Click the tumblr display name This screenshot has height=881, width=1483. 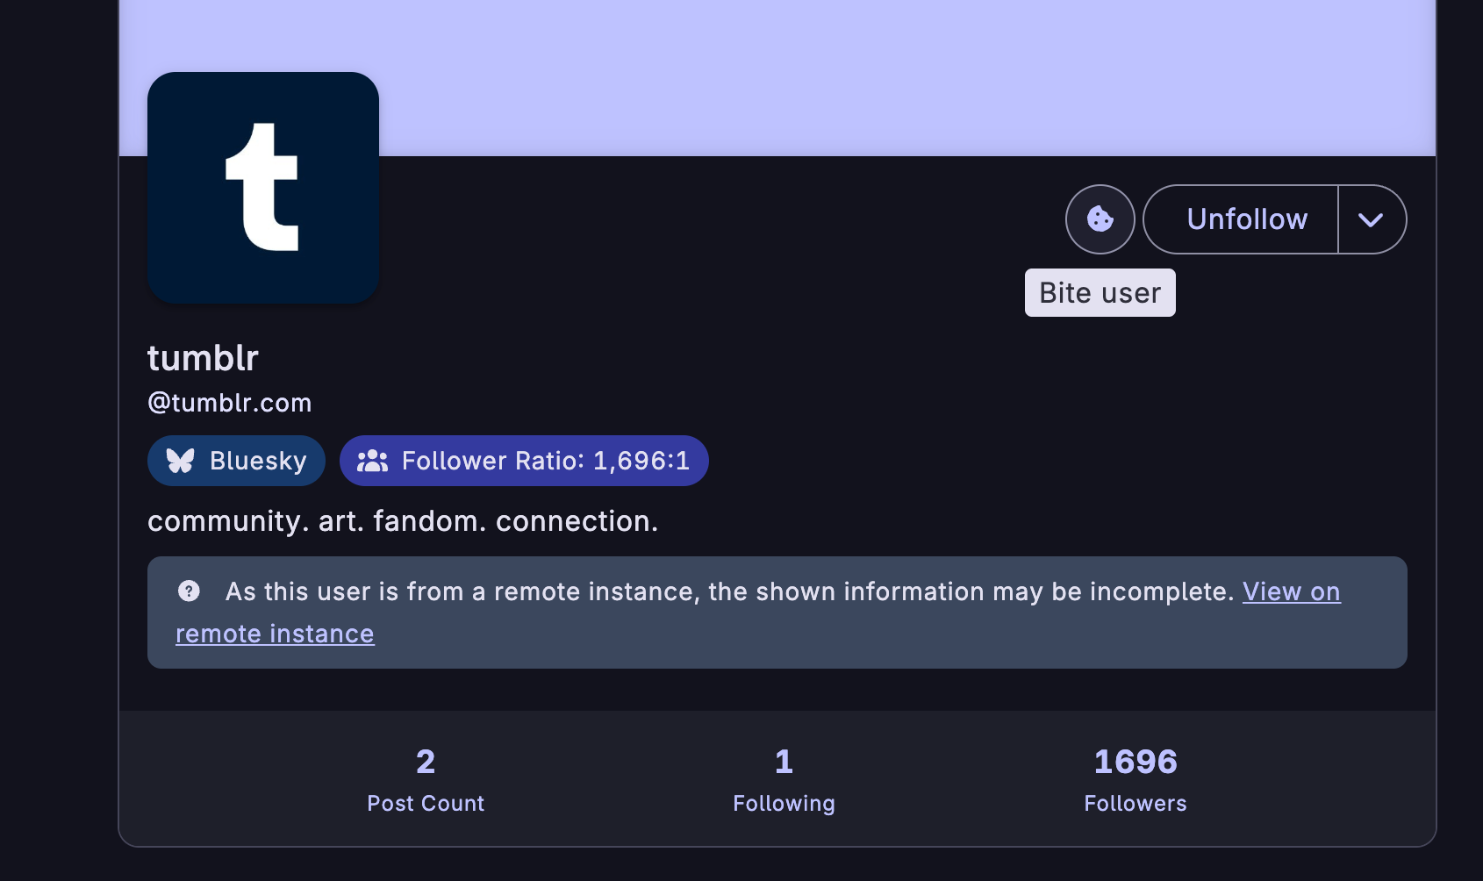click(203, 358)
